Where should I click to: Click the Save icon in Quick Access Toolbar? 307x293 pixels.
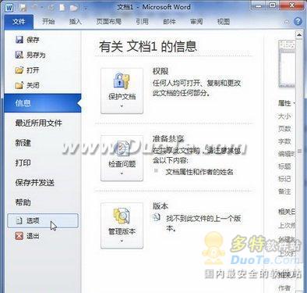click(23, 7)
